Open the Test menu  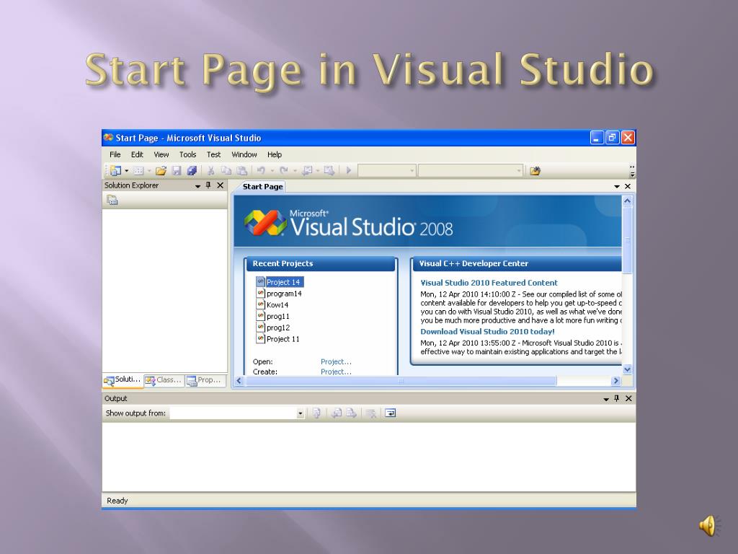[x=213, y=154]
